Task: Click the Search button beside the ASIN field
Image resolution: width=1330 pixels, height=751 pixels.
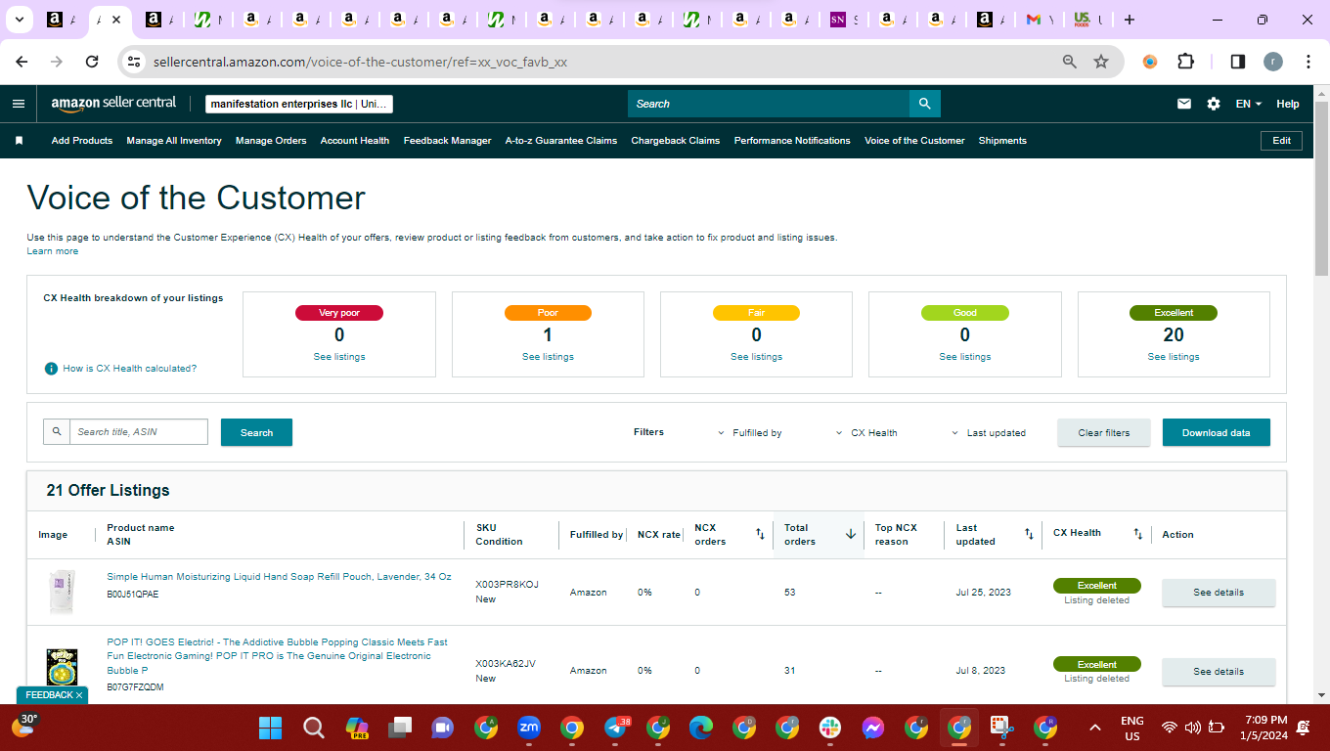Action: pos(256,432)
